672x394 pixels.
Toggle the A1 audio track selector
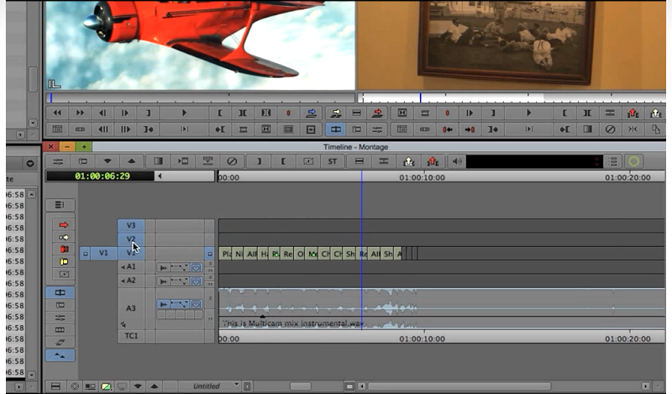131,267
